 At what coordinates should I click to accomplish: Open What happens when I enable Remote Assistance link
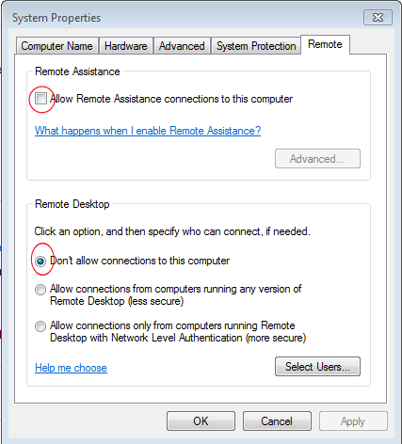click(x=148, y=131)
